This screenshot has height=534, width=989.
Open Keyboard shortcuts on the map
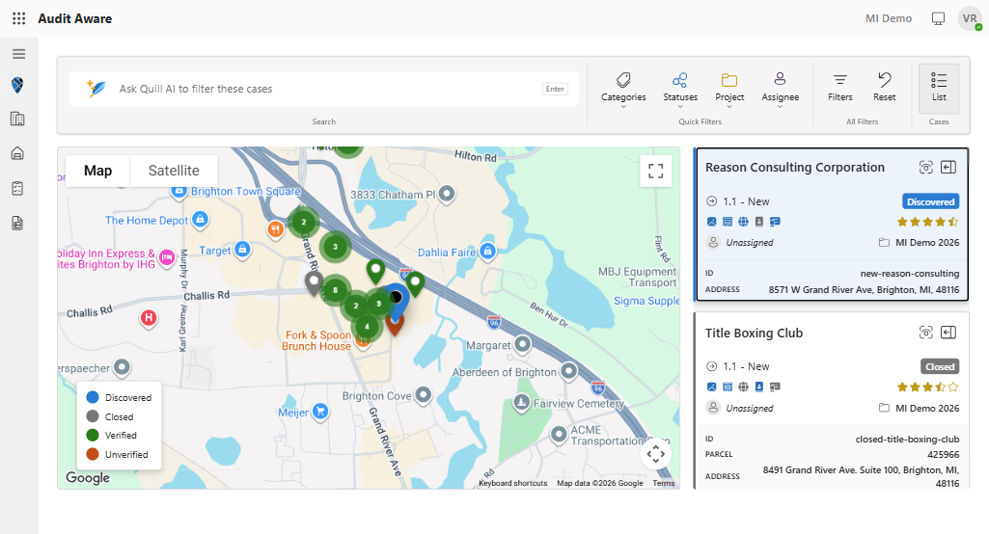coord(512,483)
